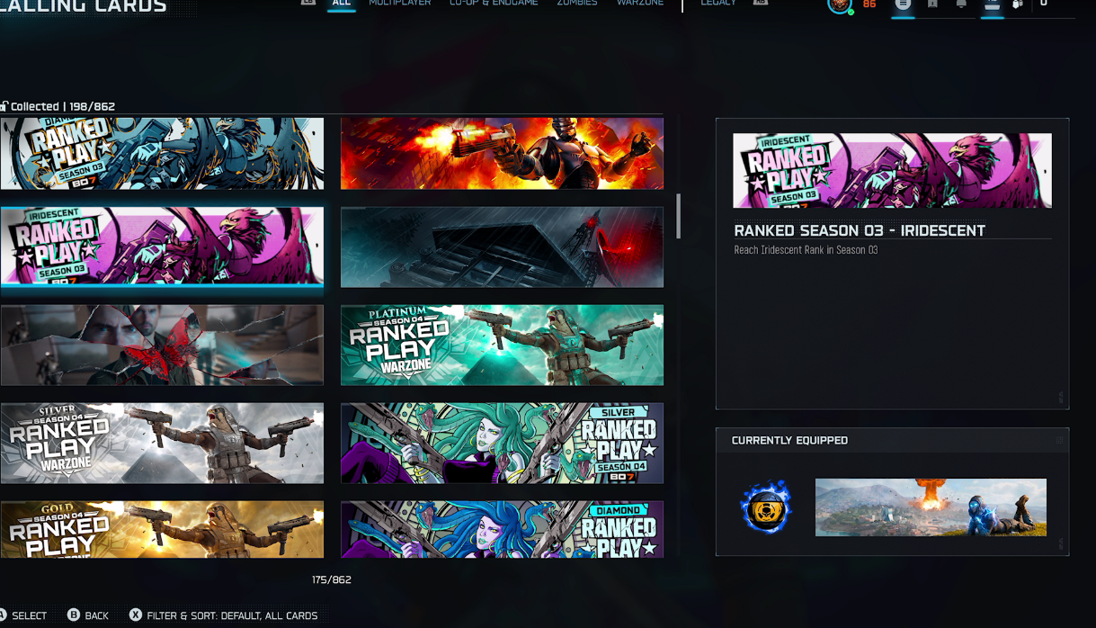Viewport: 1096px width, 628px height.
Task: Click the small icon in Currently Equipped header
Action: pyautogui.click(x=1059, y=441)
